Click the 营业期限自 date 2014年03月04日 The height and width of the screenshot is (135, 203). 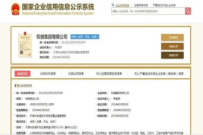41,110
